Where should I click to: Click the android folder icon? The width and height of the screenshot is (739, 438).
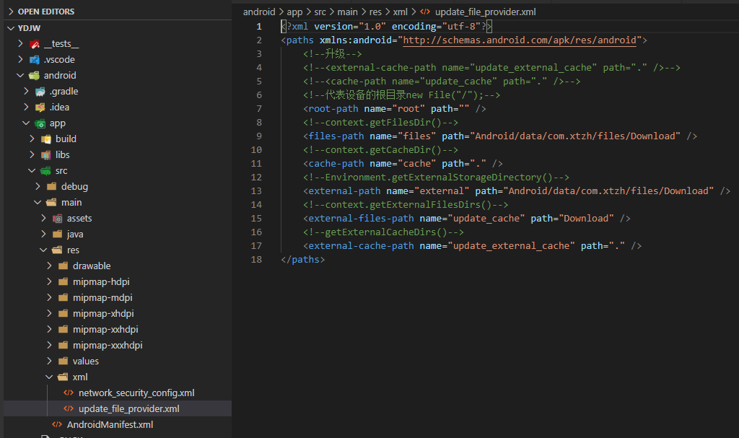[x=34, y=76]
